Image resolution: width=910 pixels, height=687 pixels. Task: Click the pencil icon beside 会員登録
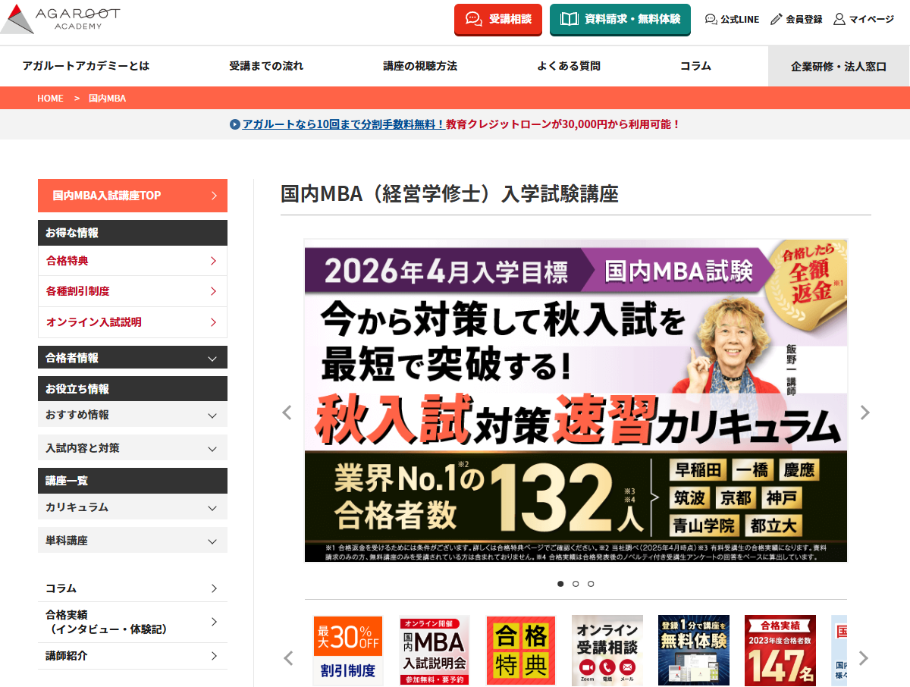[x=776, y=20]
